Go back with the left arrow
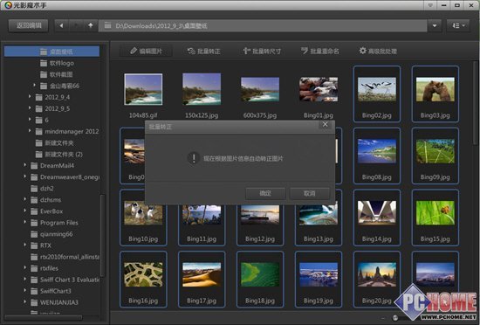The image size is (480, 325). (x=62, y=25)
